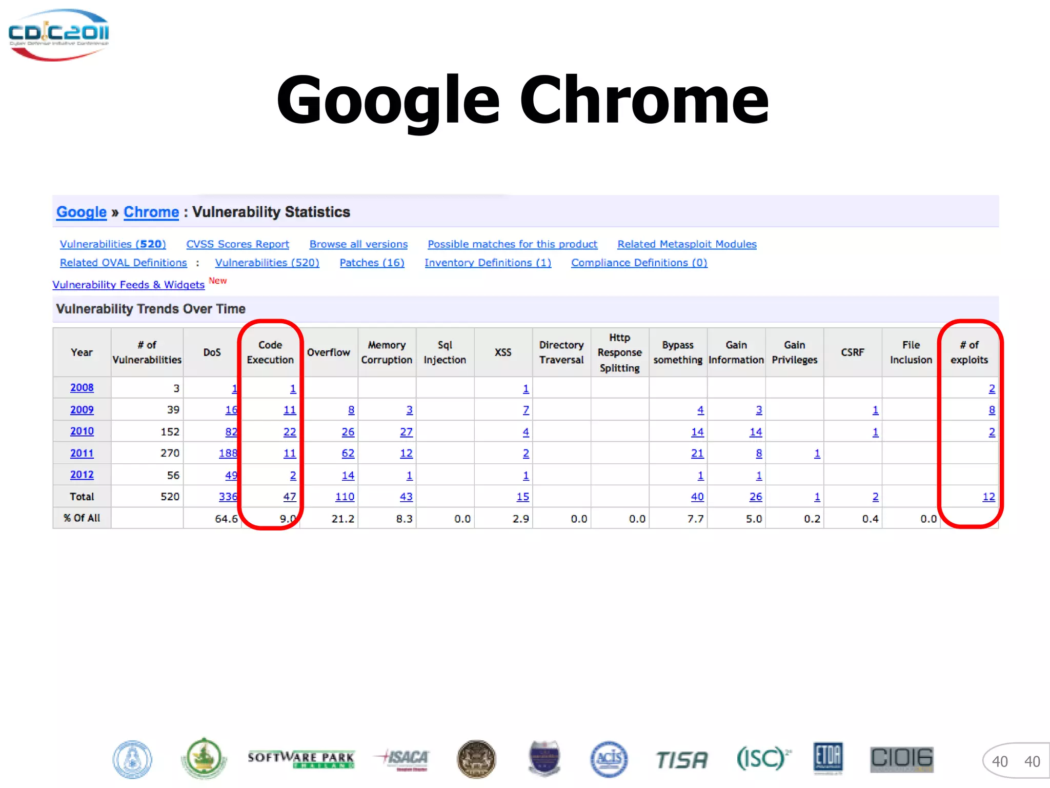This screenshot has width=1050, height=788.
Task: Open Vulnerabilities (520) top link
Action: [113, 244]
